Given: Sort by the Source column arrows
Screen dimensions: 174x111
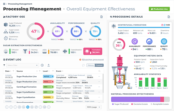Looking at the screenshot, I should click(x=37, y=71).
